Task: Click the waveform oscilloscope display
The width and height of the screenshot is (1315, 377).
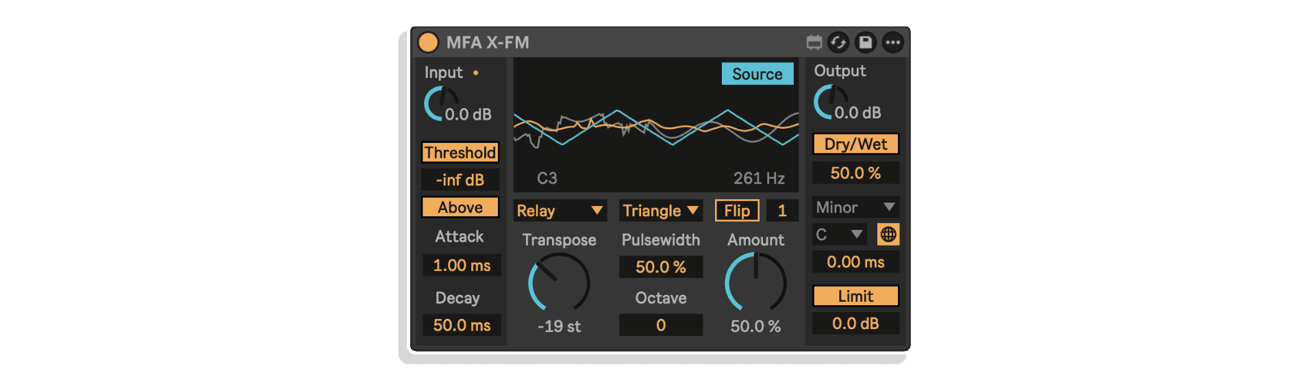Action: tap(655, 125)
